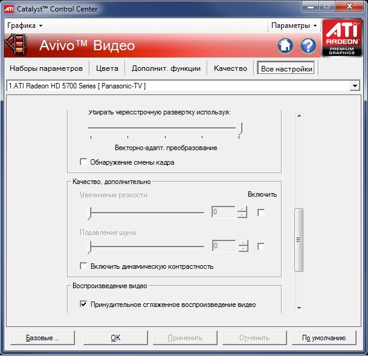Adjust the deinterlacing method slider
The image size is (368, 356).
[239, 130]
